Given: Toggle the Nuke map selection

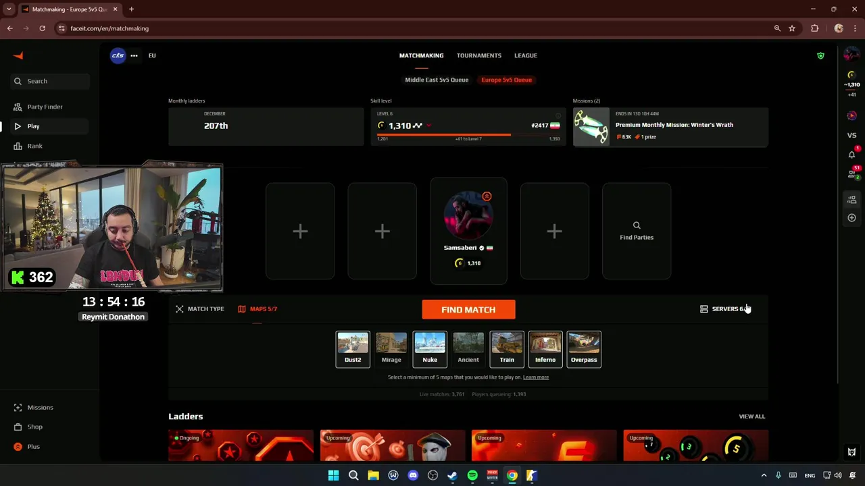Looking at the screenshot, I should click(430, 349).
